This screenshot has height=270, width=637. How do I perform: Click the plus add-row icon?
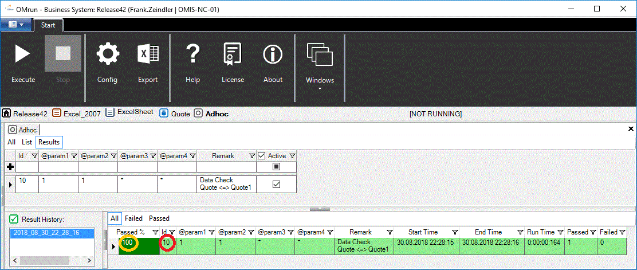pos(10,167)
